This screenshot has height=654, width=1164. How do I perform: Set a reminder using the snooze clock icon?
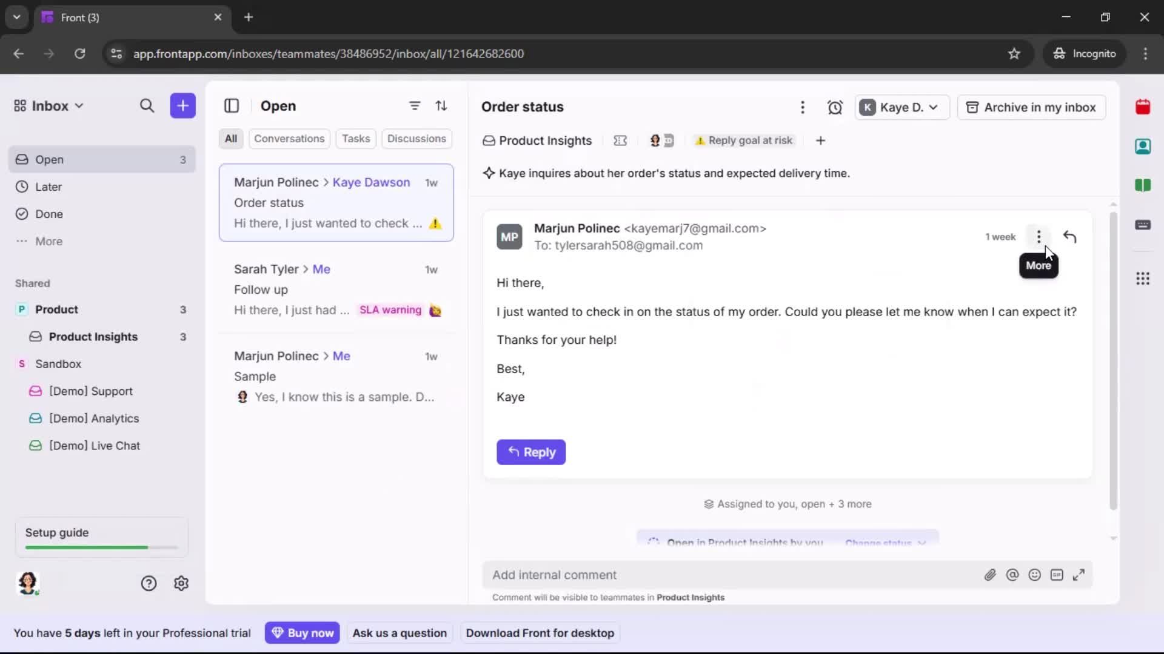click(835, 107)
